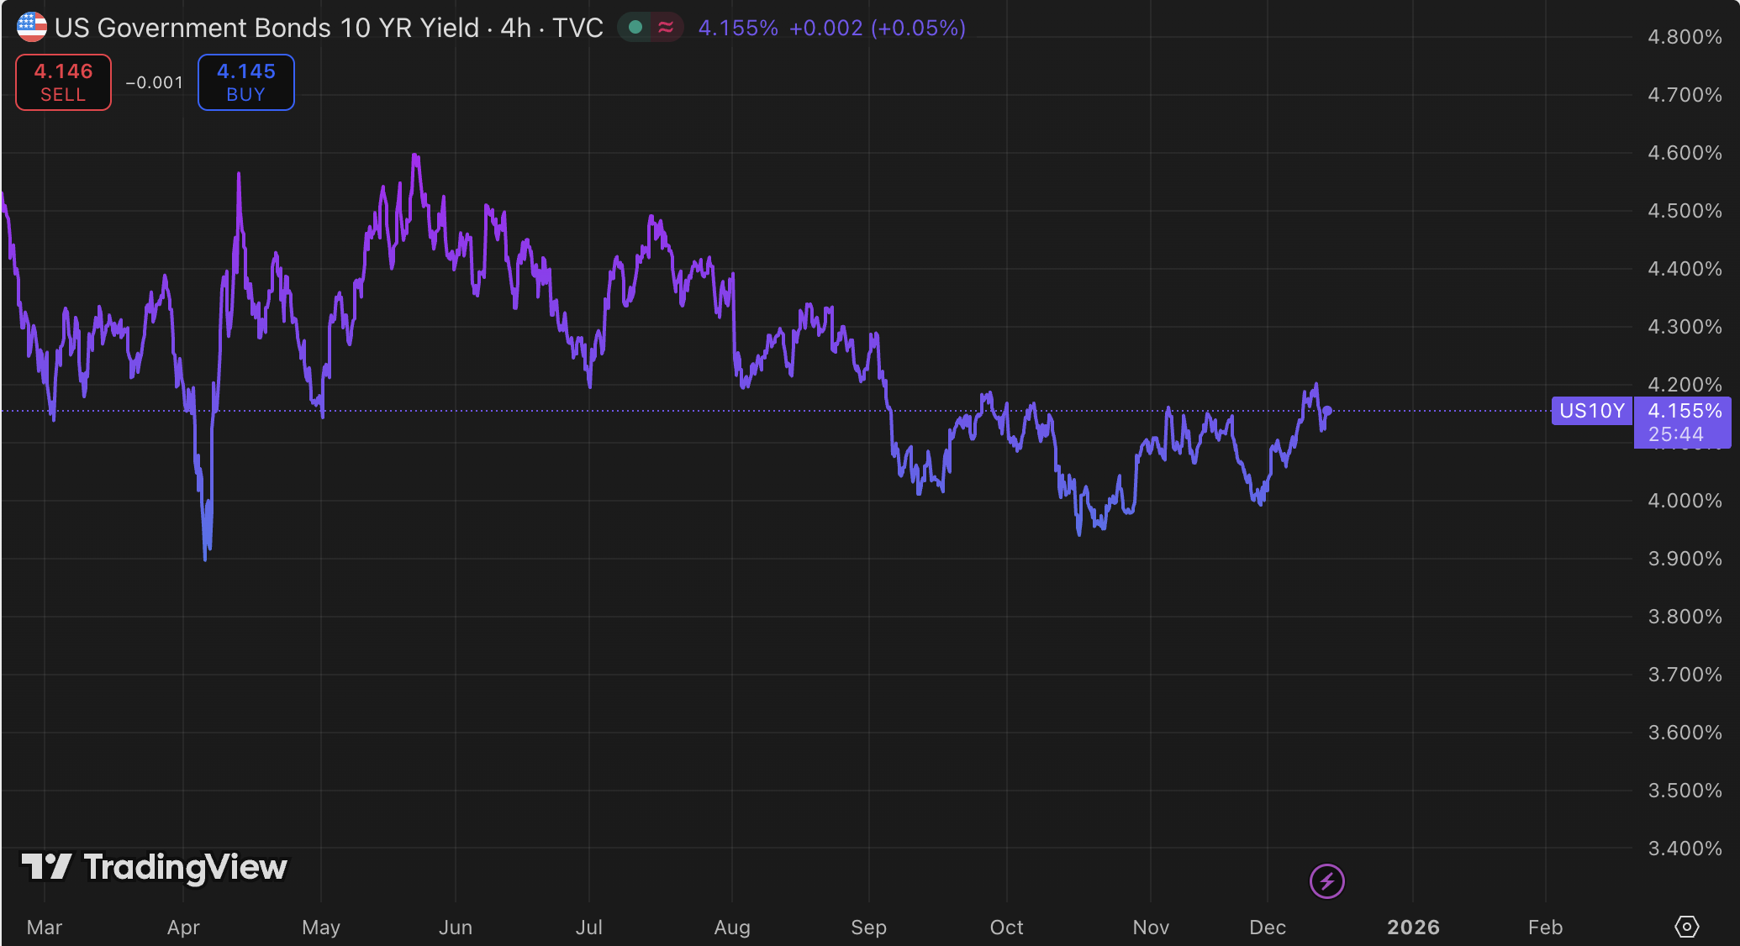Click the Dec label on time axis
Screen dimensions: 1740x946
coord(1268,928)
